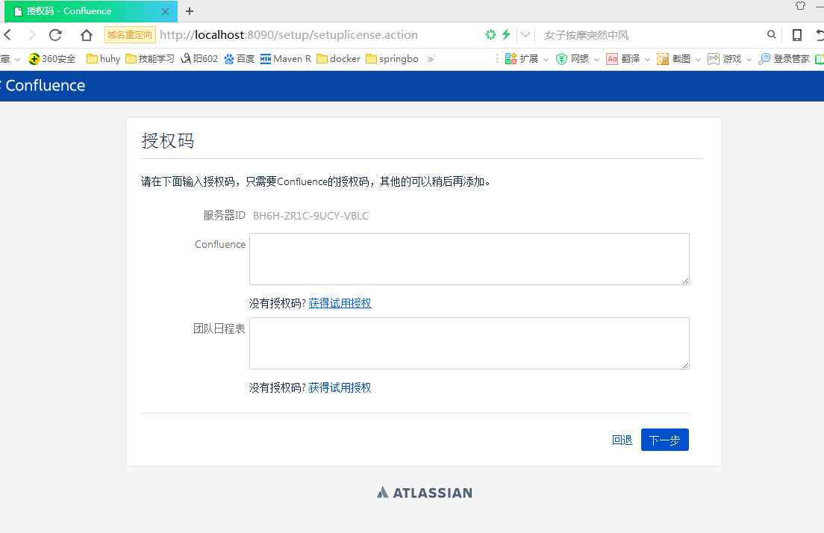Click the 下一步 next button

665,440
